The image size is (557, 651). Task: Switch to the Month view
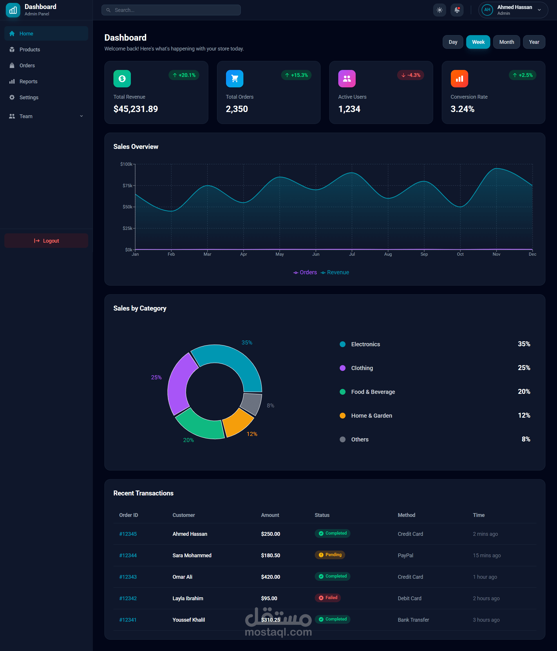[506, 42]
